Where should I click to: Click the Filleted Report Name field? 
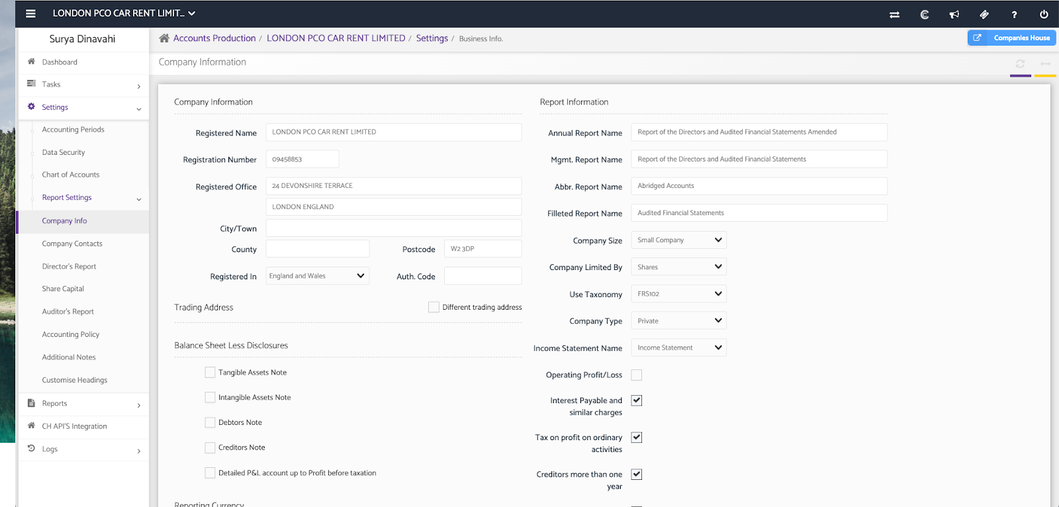[759, 213]
